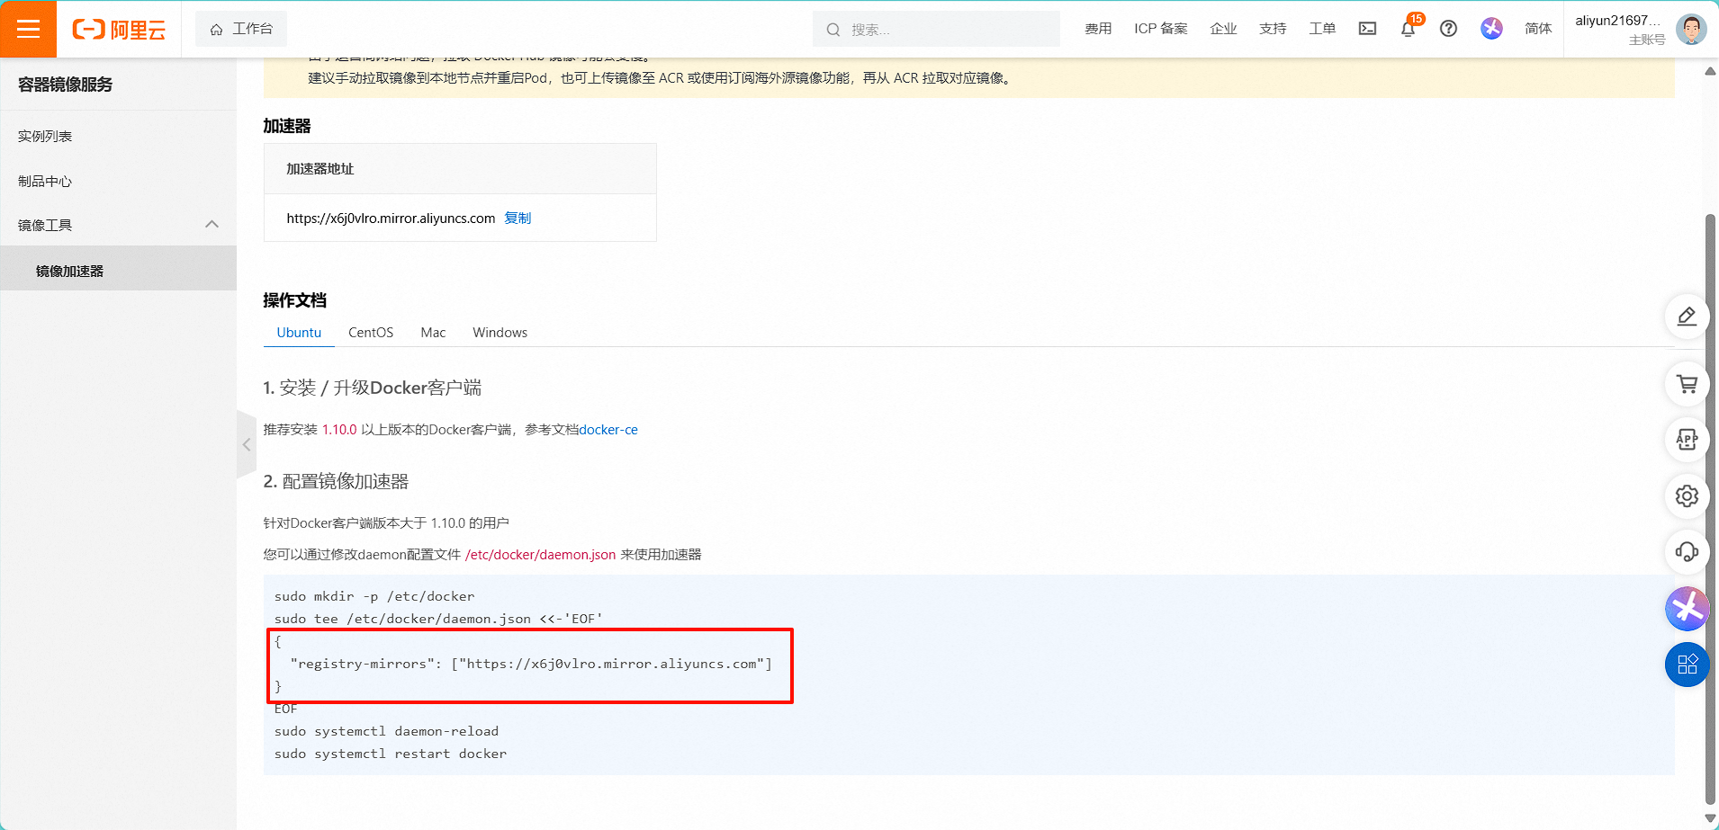
Task: Open the 工单 tickets menu
Action: 1322,29
